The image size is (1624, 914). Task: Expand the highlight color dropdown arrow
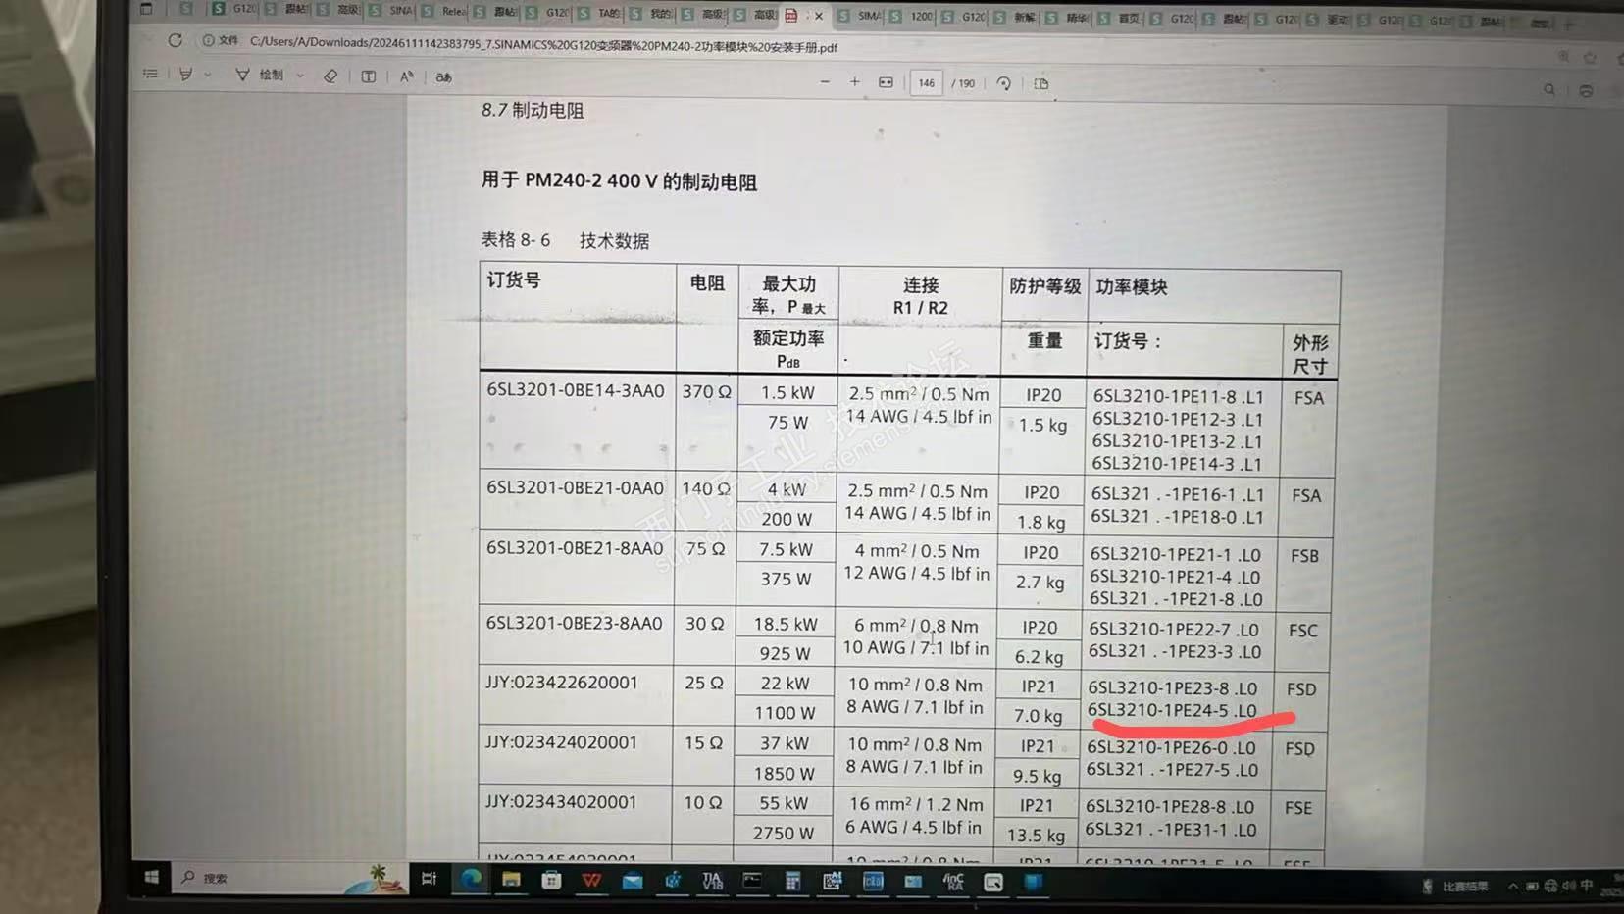pyautogui.click(x=208, y=75)
